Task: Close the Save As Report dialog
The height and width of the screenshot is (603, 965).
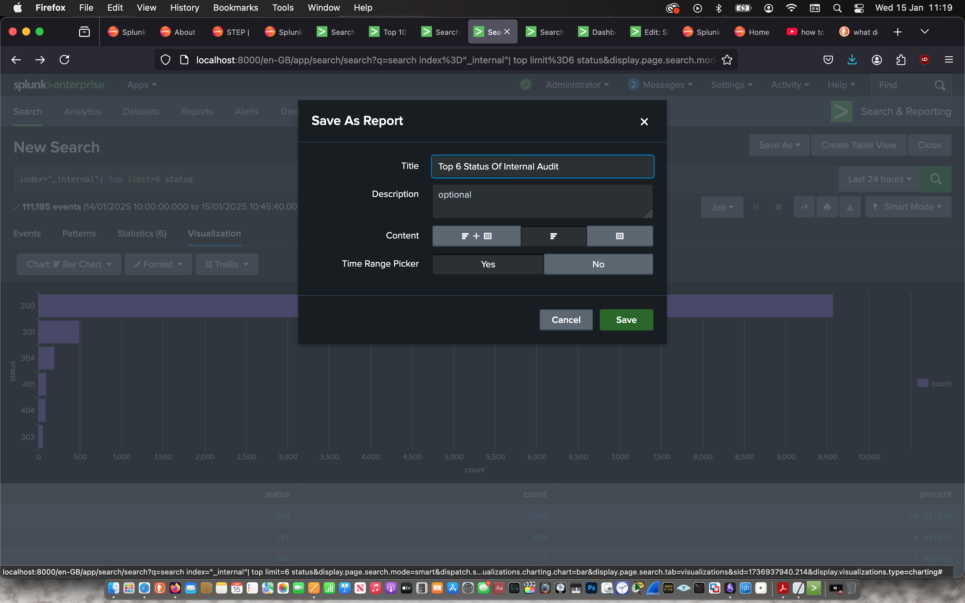Action: (644, 122)
